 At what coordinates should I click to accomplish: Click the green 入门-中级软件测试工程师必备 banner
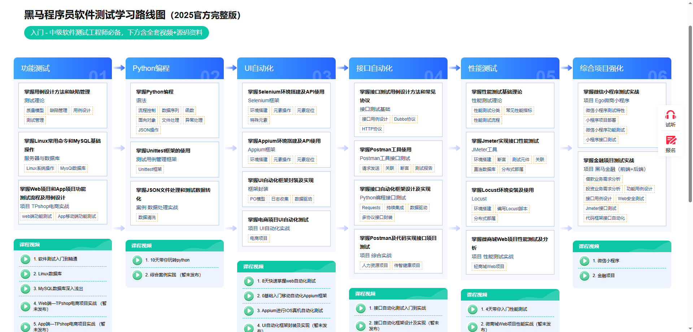tap(117, 33)
